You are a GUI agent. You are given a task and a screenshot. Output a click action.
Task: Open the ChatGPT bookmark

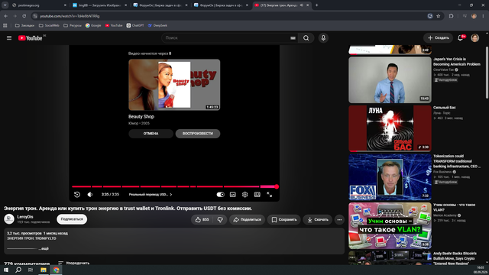tap(135, 25)
